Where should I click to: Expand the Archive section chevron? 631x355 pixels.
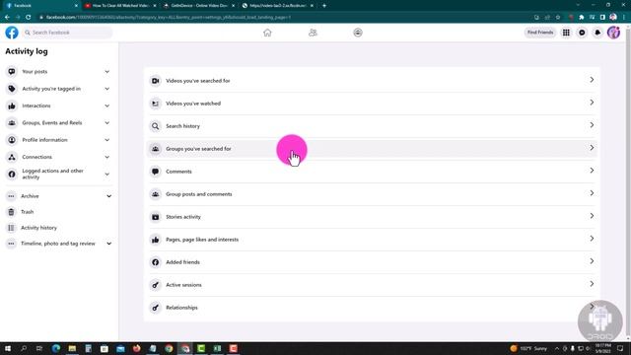pos(109,196)
